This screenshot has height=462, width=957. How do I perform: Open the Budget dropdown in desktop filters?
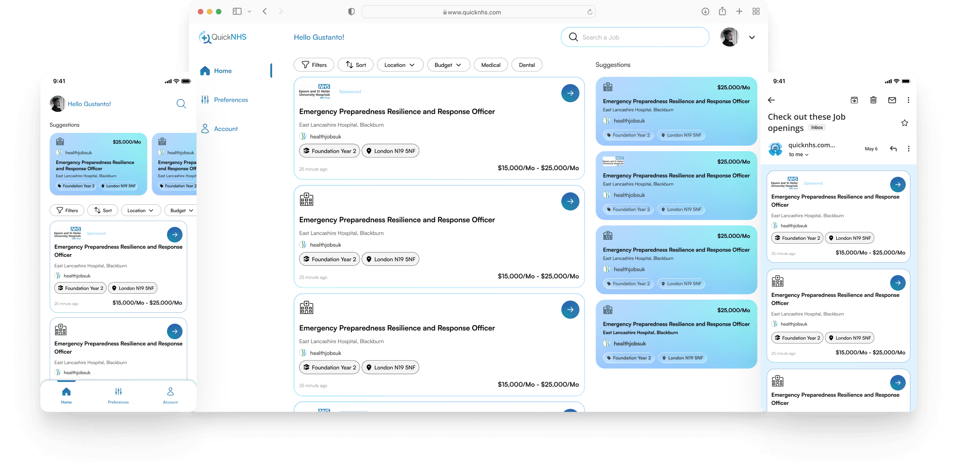(x=448, y=65)
